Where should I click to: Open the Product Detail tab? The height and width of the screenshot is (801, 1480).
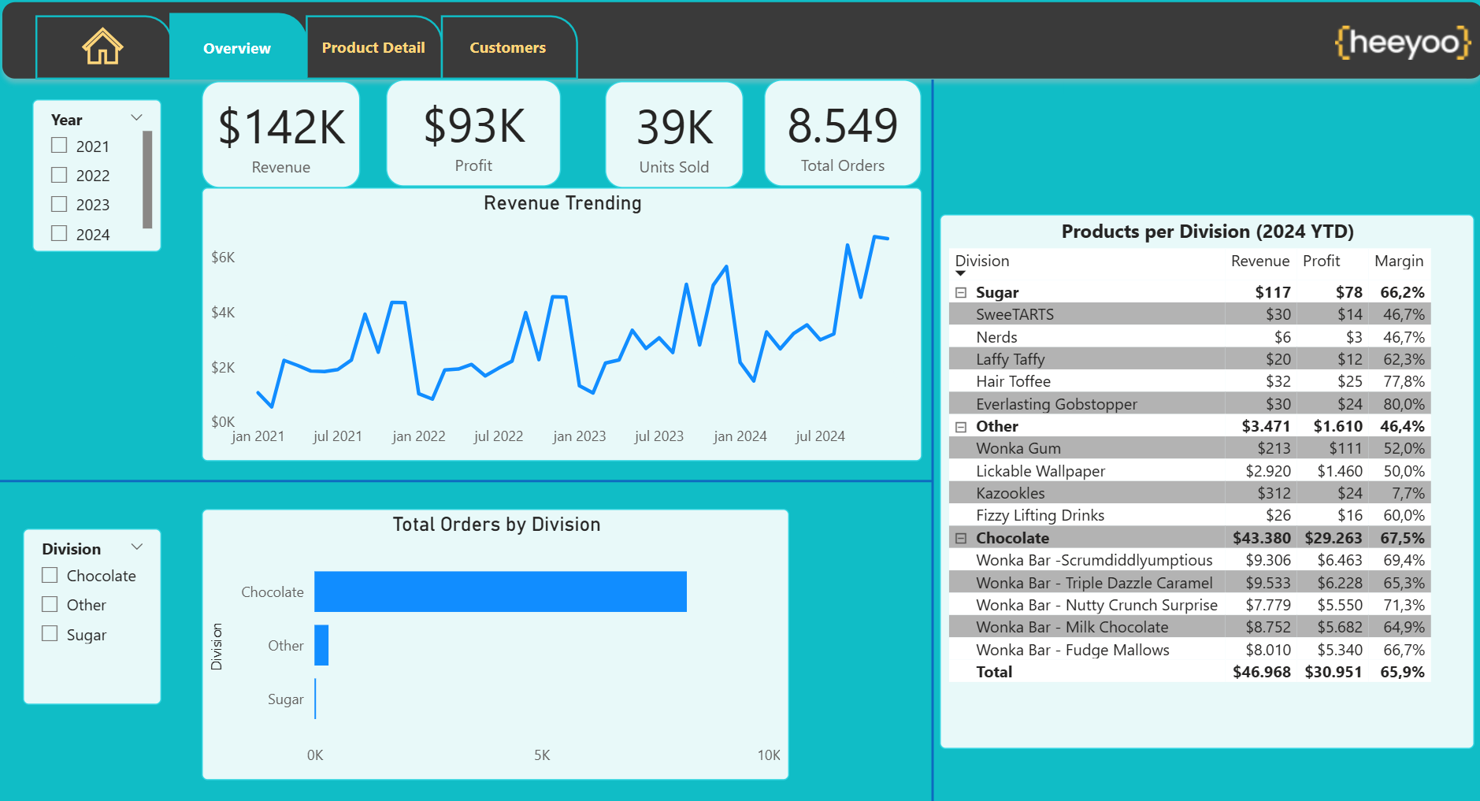(x=373, y=47)
